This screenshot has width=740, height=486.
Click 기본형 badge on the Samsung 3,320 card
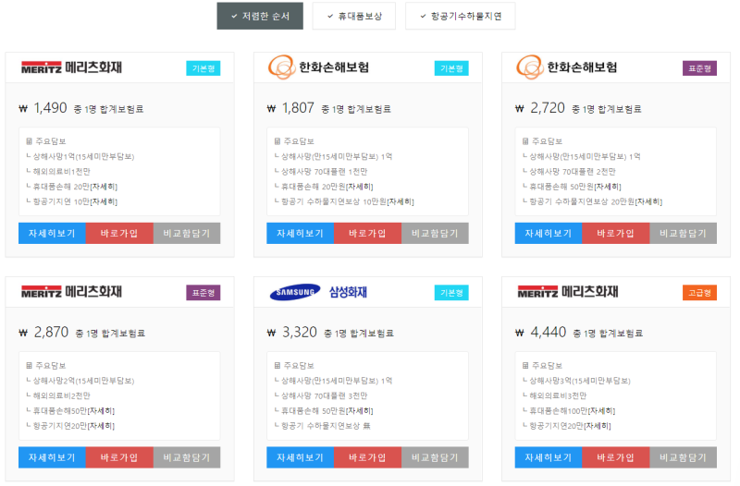click(451, 293)
